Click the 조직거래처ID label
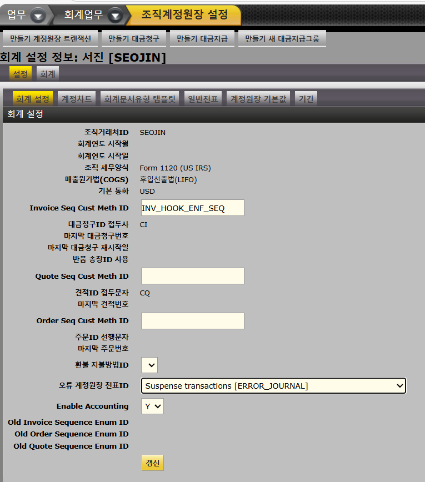 [107, 132]
